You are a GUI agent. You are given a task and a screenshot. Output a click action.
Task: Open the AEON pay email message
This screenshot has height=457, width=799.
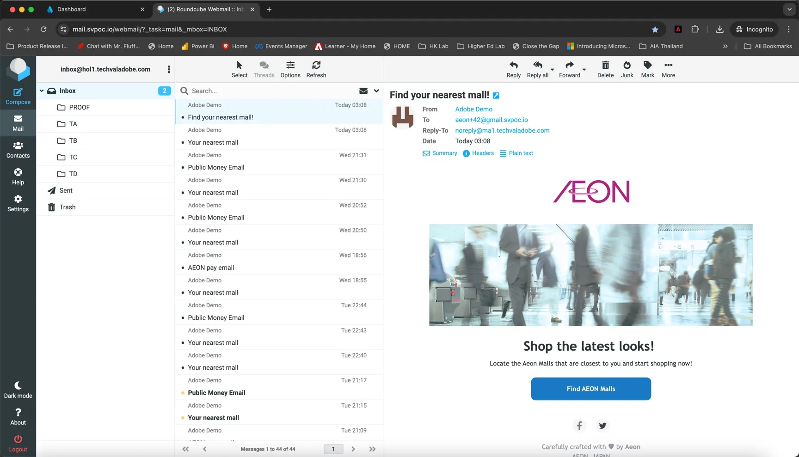(x=279, y=262)
